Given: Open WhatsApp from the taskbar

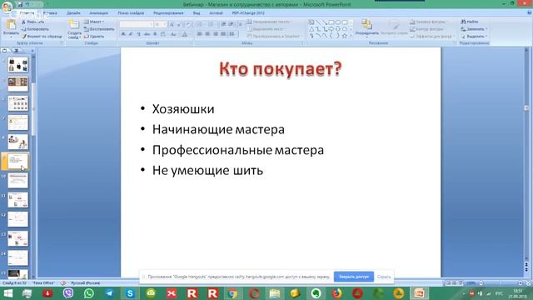Looking at the screenshot, I should click(89, 292).
